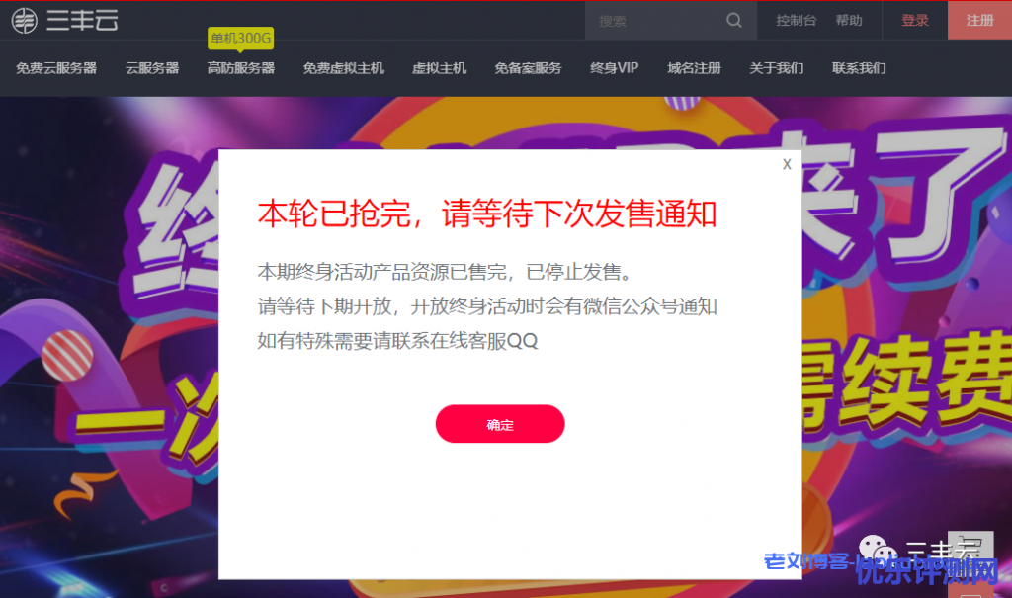Open 联系我们 contact page
Screen dimensions: 1012x598
pyautogui.click(x=859, y=68)
